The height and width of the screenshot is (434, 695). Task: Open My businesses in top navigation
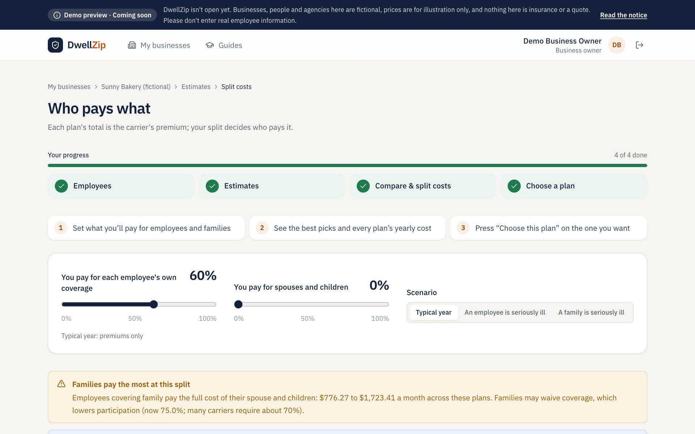pyautogui.click(x=159, y=45)
